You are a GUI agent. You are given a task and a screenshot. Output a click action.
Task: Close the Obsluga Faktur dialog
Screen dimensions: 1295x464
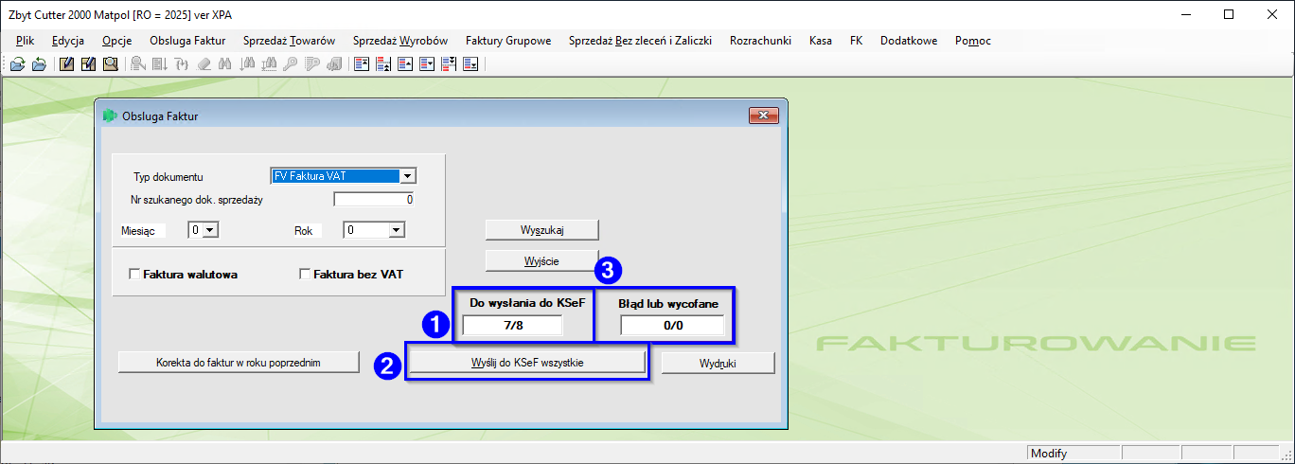(763, 116)
